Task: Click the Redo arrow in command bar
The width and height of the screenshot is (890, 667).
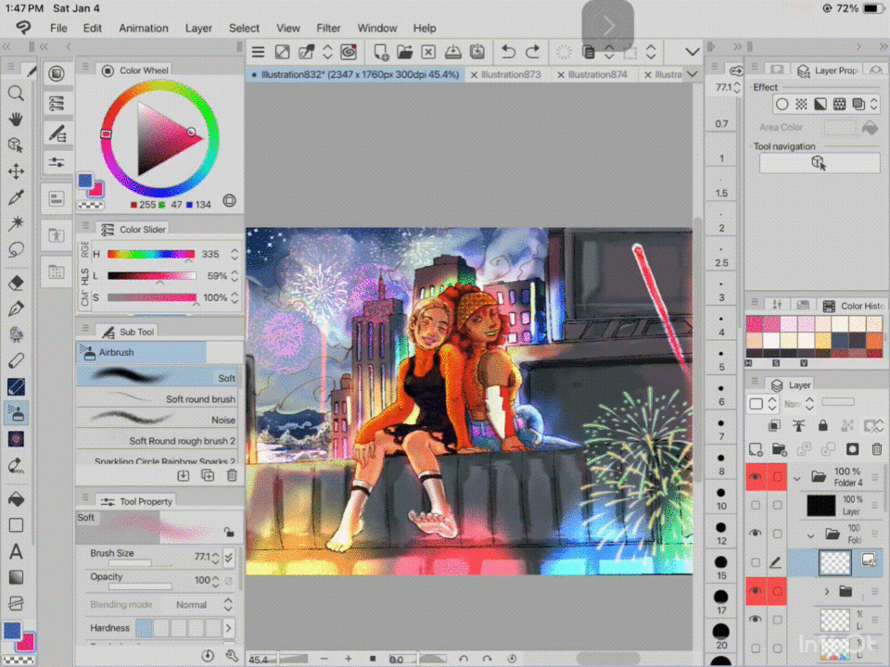Action: (533, 52)
